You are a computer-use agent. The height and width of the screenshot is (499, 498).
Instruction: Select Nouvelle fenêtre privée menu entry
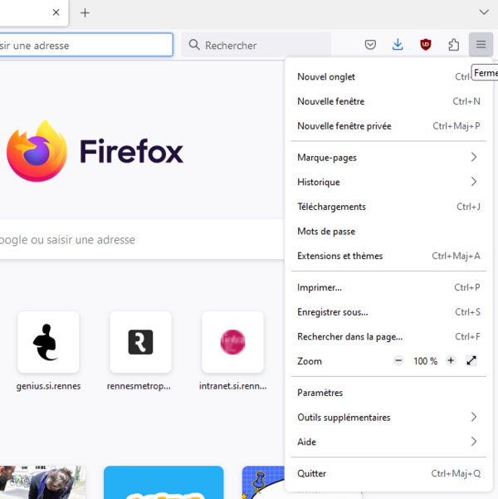pos(388,126)
